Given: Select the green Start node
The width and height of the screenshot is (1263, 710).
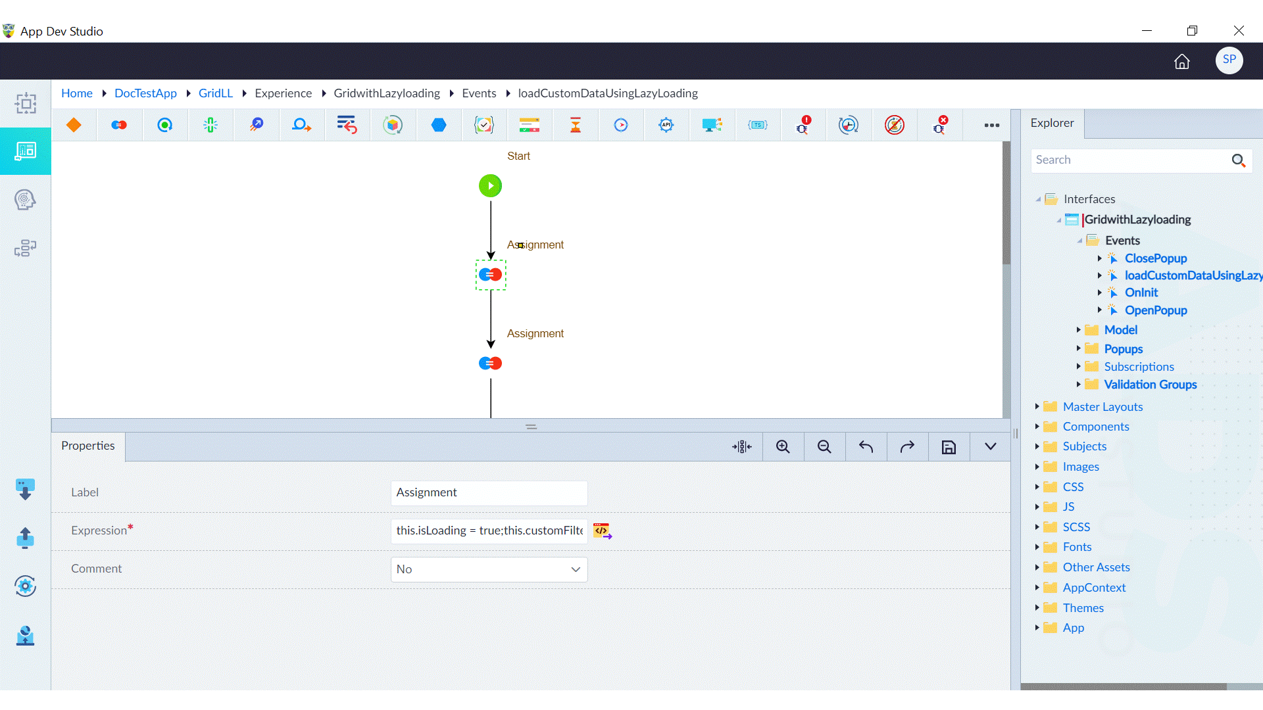Looking at the screenshot, I should pos(490,186).
